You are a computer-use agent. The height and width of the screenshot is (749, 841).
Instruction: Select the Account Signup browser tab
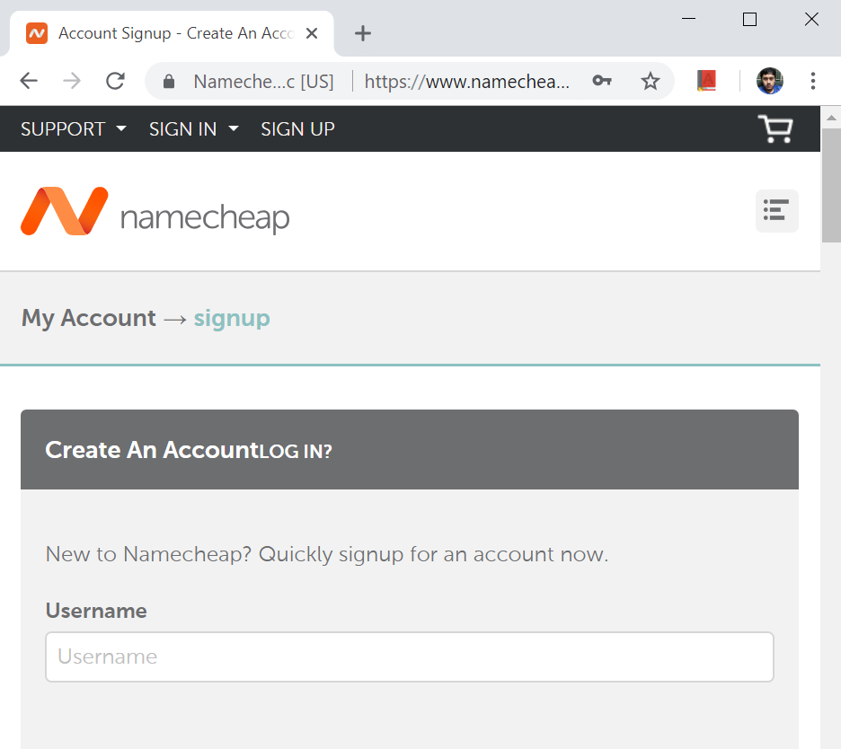(162, 32)
